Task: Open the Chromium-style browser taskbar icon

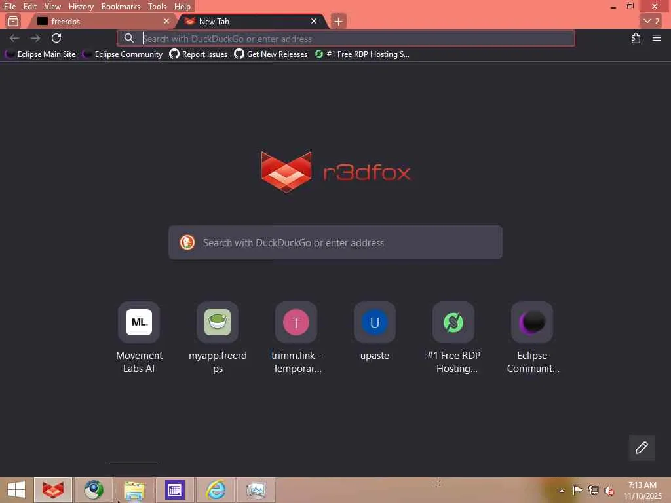Action: [x=93, y=490]
